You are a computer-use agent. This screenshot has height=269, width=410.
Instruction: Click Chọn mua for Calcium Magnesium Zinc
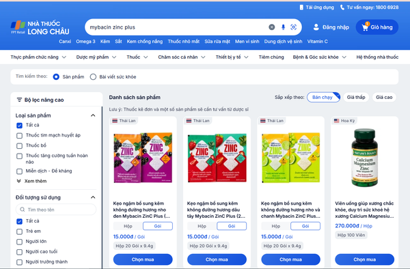pyautogui.click(x=364, y=259)
